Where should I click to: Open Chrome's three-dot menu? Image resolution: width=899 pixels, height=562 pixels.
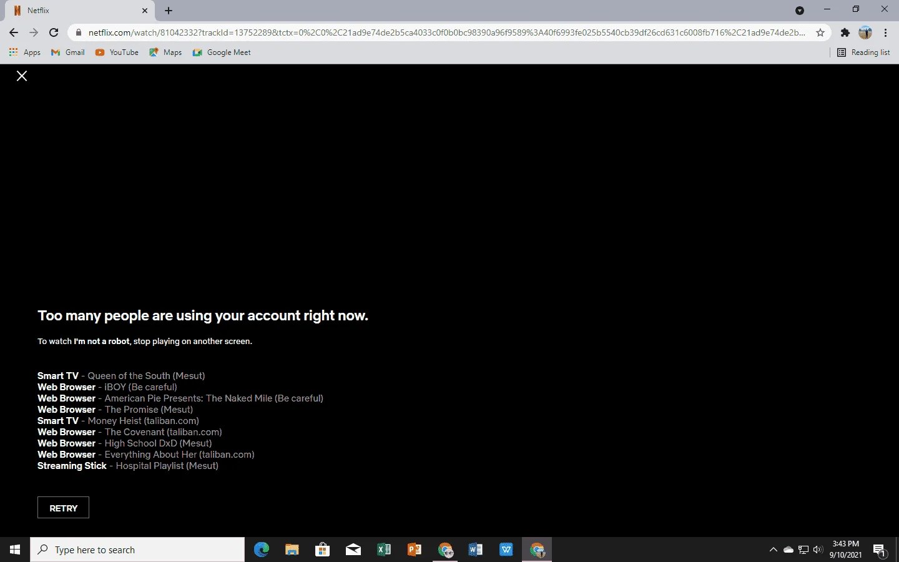[885, 32]
